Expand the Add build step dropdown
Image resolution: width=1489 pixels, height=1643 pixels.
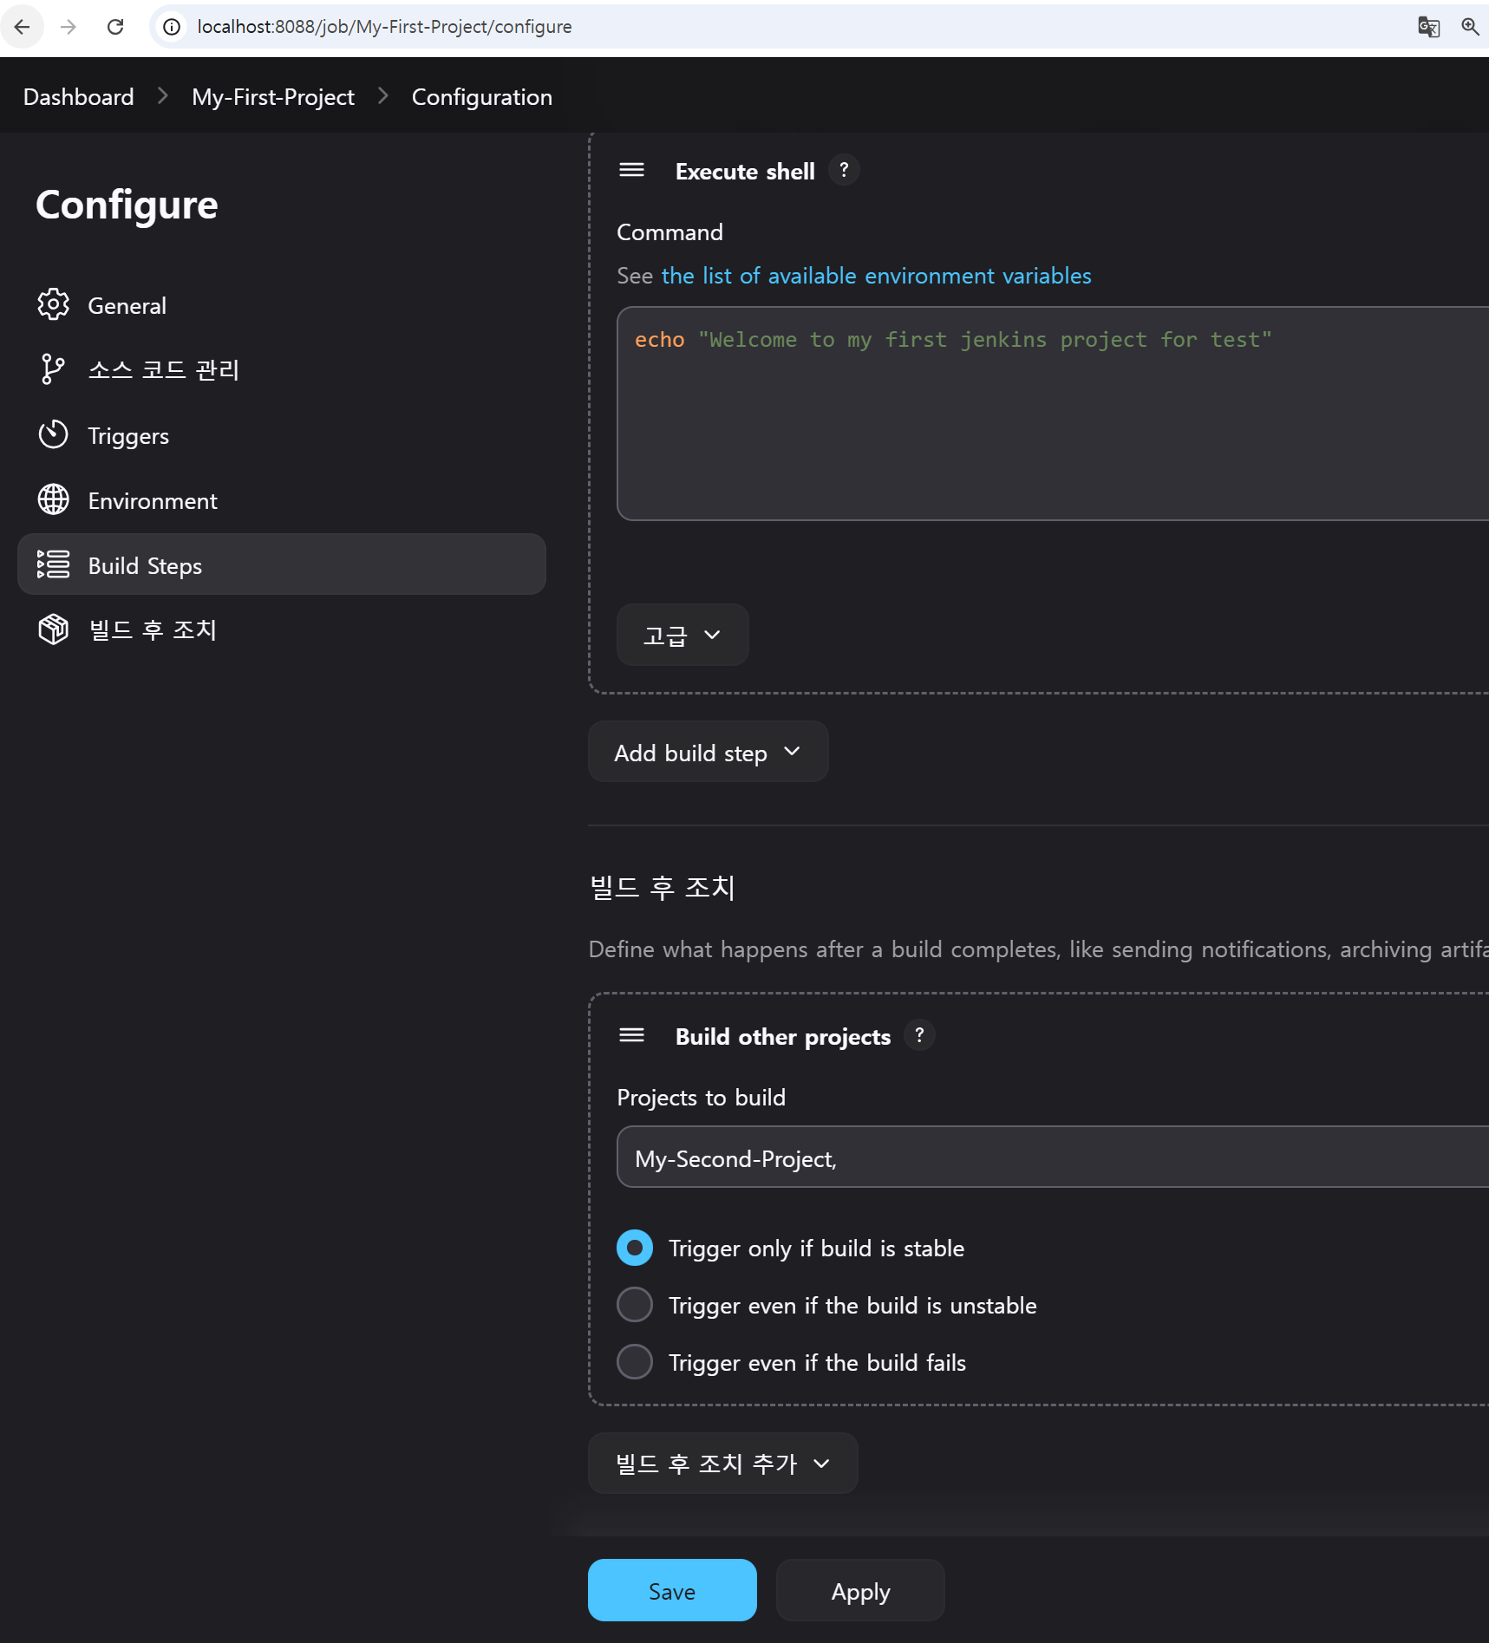pyautogui.click(x=708, y=752)
